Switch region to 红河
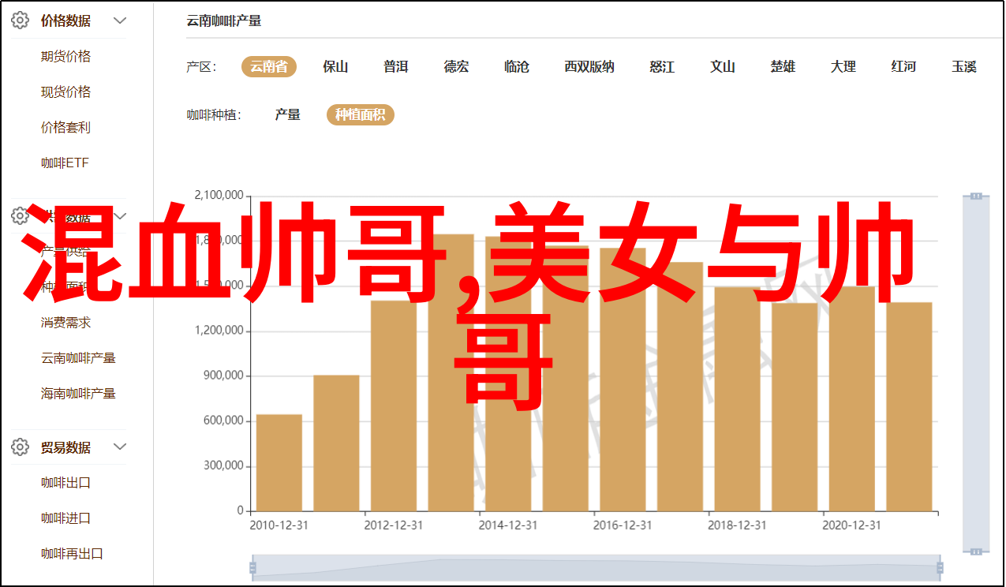The height and width of the screenshot is (587, 1006). pyautogui.click(x=903, y=67)
